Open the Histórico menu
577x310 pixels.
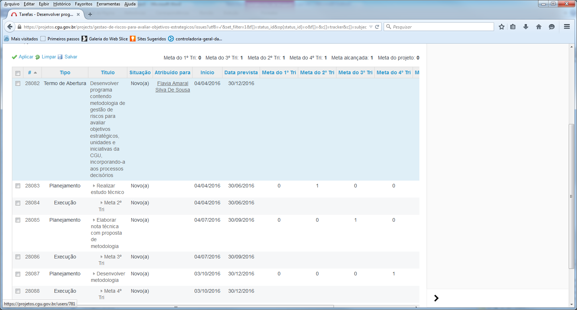62,4
